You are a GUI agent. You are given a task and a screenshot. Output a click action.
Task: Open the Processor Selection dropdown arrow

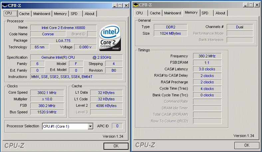91,126
